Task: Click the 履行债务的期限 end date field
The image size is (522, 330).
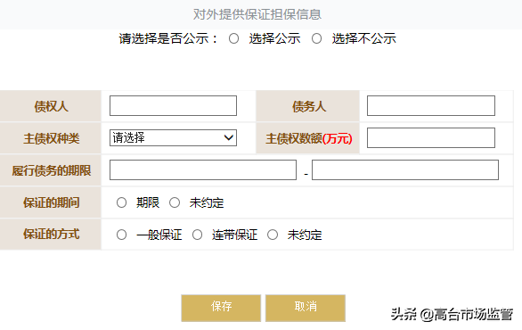Action: click(405, 169)
